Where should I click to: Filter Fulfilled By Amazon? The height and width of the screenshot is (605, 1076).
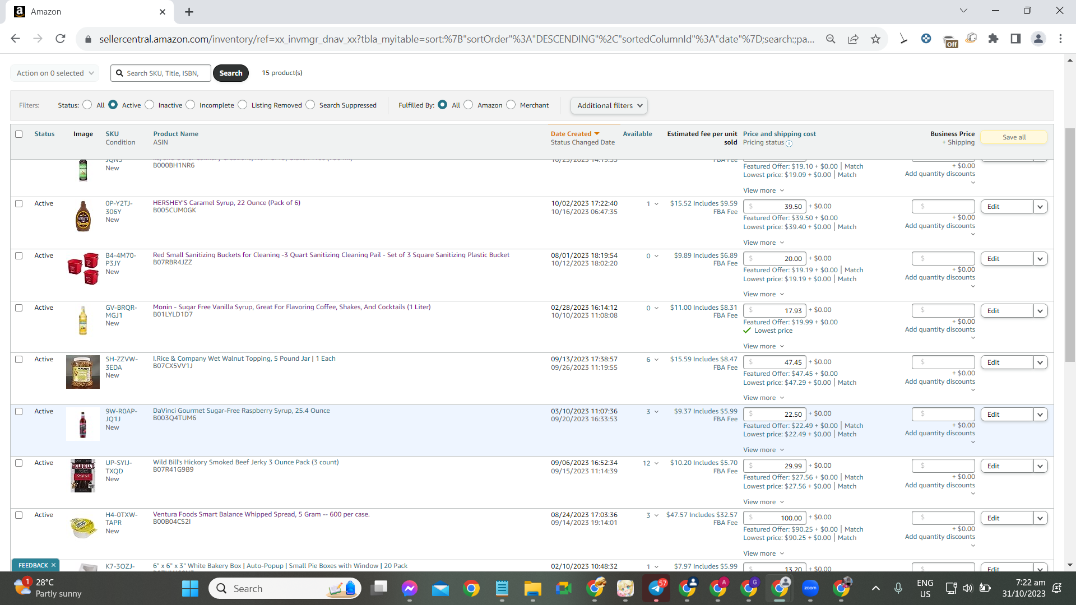point(469,105)
